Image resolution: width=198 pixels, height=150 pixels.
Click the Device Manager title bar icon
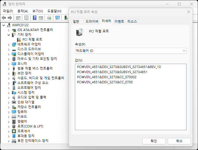coord(5,4)
